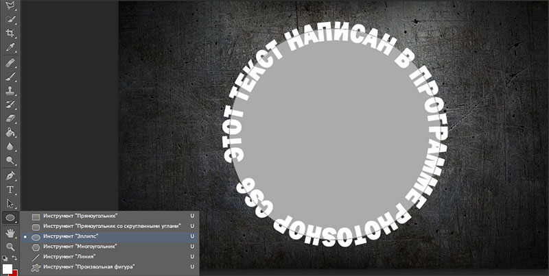Select the Brush tool
This screenshot has width=549, height=276.
point(10,77)
